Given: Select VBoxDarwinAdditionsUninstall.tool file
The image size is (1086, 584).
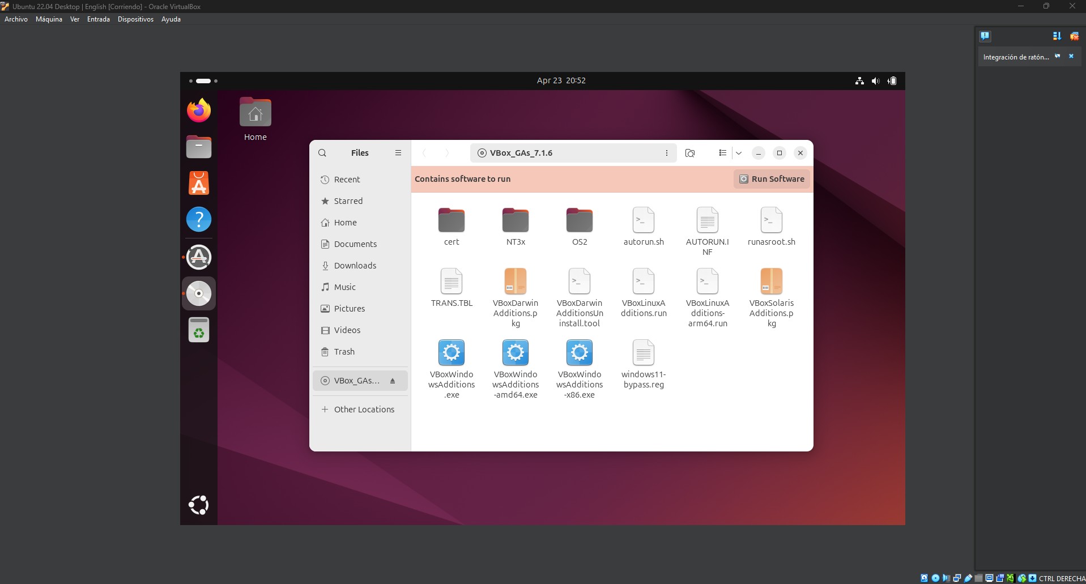Looking at the screenshot, I should 580,297.
